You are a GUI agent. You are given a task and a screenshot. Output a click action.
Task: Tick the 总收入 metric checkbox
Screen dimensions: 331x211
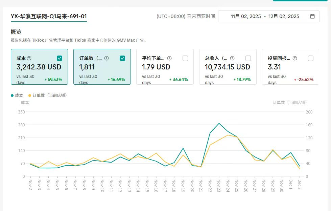point(248,58)
